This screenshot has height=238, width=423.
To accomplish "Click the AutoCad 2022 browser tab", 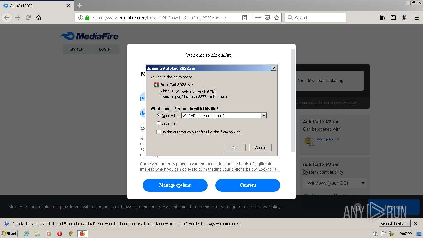I will click(36, 6).
